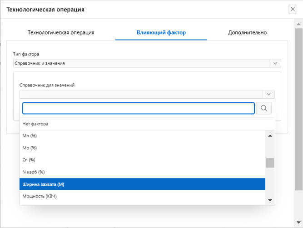Select Ширина захвата (М) item
Image resolution: width=303 pixels, height=228 pixels.
tap(43, 184)
